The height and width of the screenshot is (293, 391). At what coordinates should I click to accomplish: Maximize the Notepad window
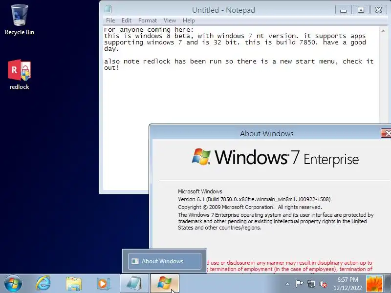point(361,10)
